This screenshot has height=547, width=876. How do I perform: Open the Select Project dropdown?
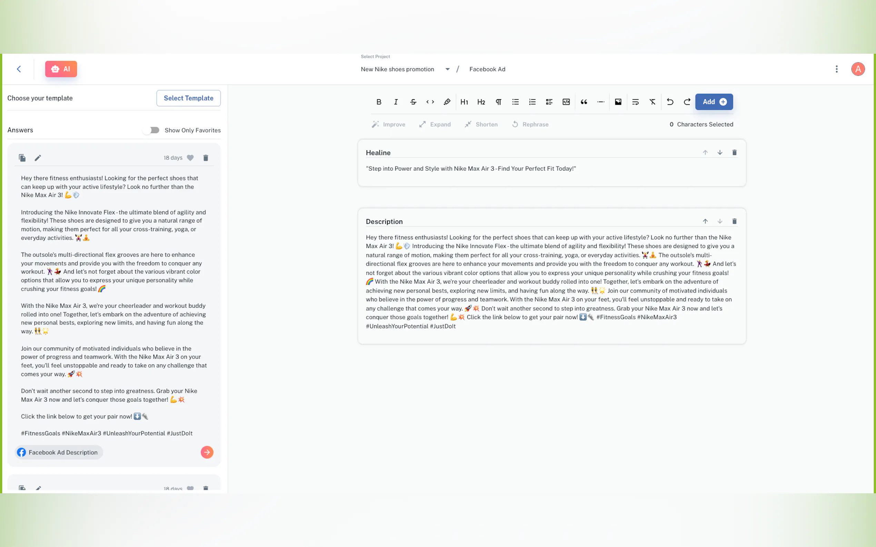tap(405, 69)
